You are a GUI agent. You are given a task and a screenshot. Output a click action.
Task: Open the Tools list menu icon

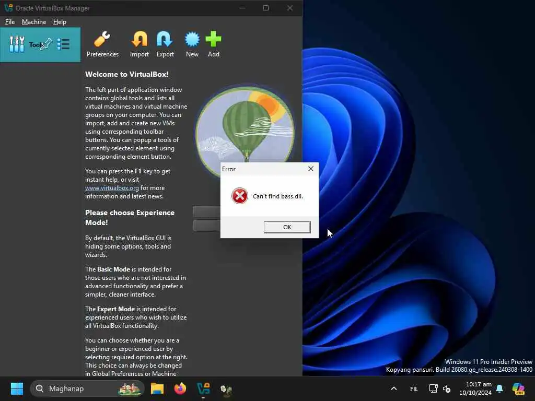tap(63, 44)
